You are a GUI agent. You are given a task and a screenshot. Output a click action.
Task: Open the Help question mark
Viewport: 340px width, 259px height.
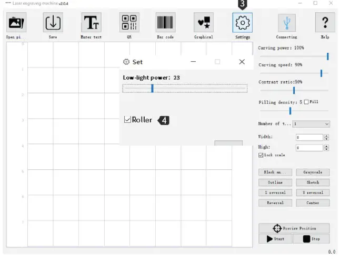[325, 22]
